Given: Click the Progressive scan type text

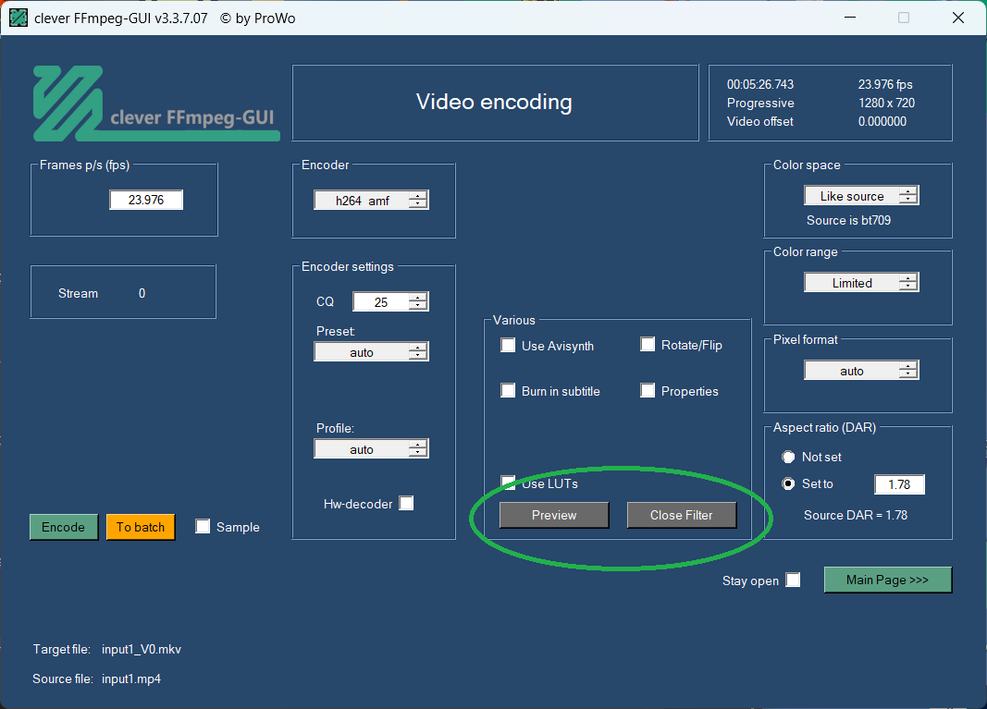Looking at the screenshot, I should tap(760, 103).
